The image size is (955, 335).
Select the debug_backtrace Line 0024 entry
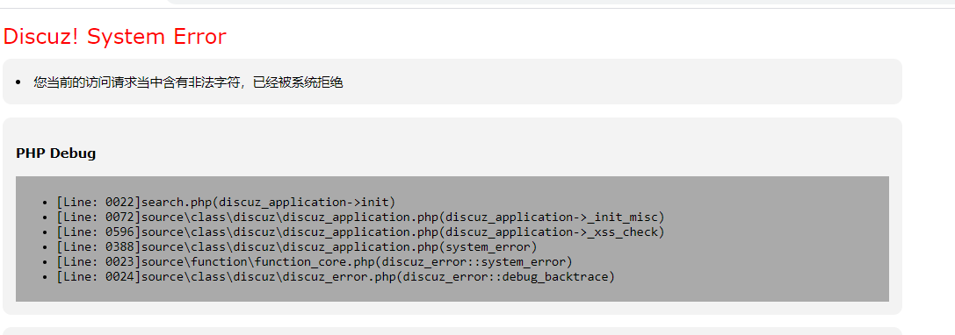coord(336,276)
